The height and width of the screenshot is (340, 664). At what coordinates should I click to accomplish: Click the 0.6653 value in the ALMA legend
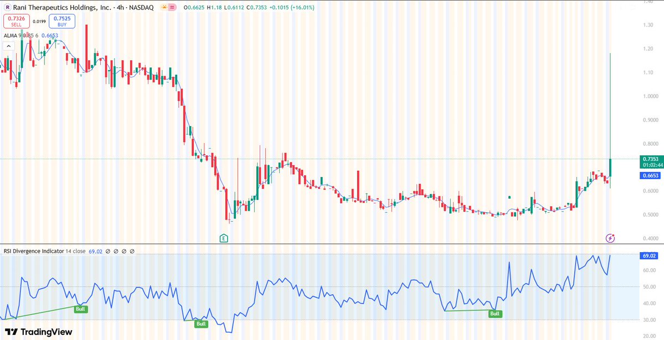point(49,35)
